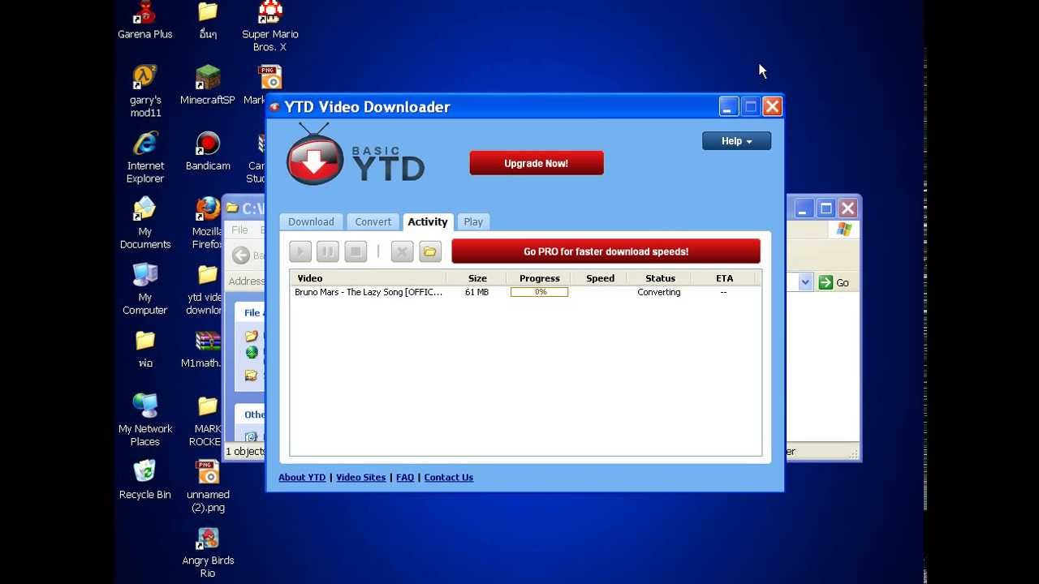
Task: Open the About YTD link
Action: pyautogui.click(x=302, y=478)
